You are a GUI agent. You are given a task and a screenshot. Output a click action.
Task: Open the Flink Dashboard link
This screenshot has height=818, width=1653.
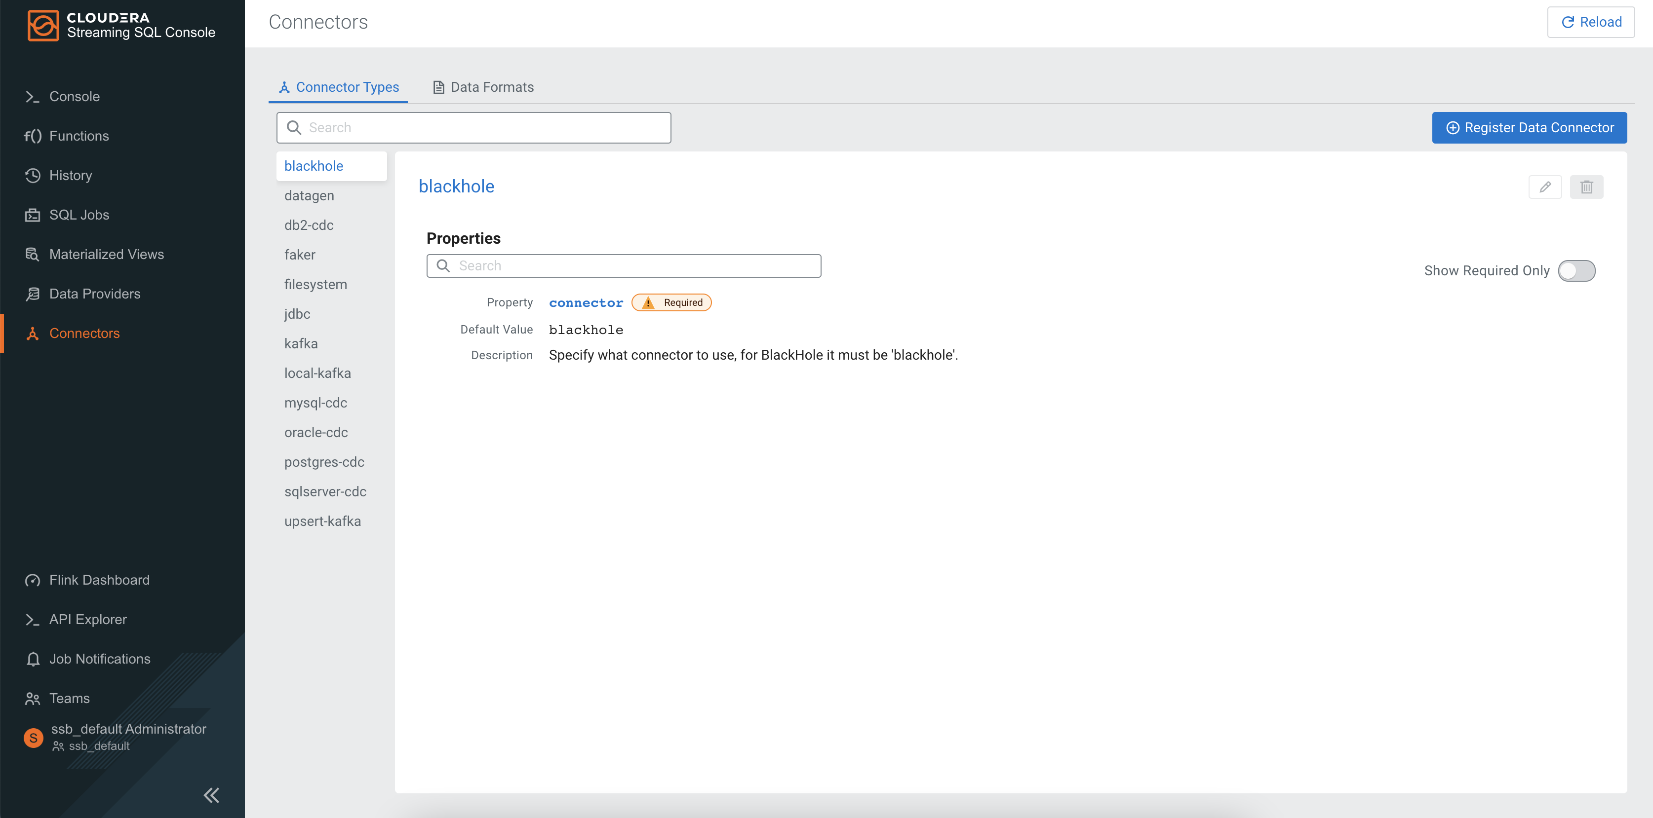(99, 580)
